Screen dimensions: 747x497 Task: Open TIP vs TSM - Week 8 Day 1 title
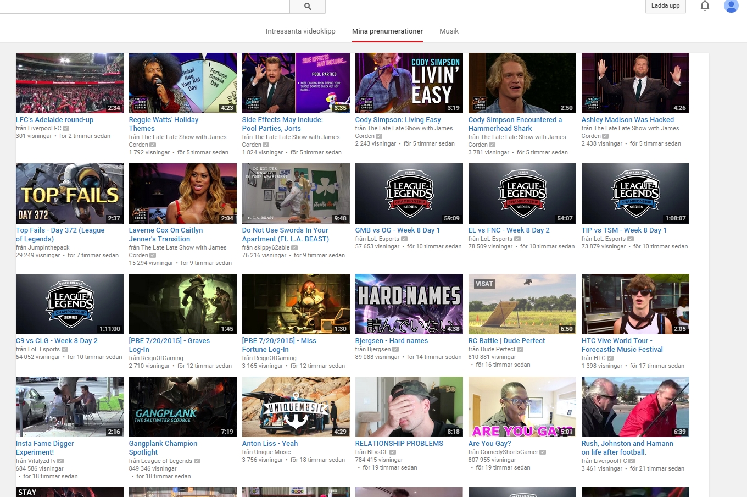pos(624,230)
